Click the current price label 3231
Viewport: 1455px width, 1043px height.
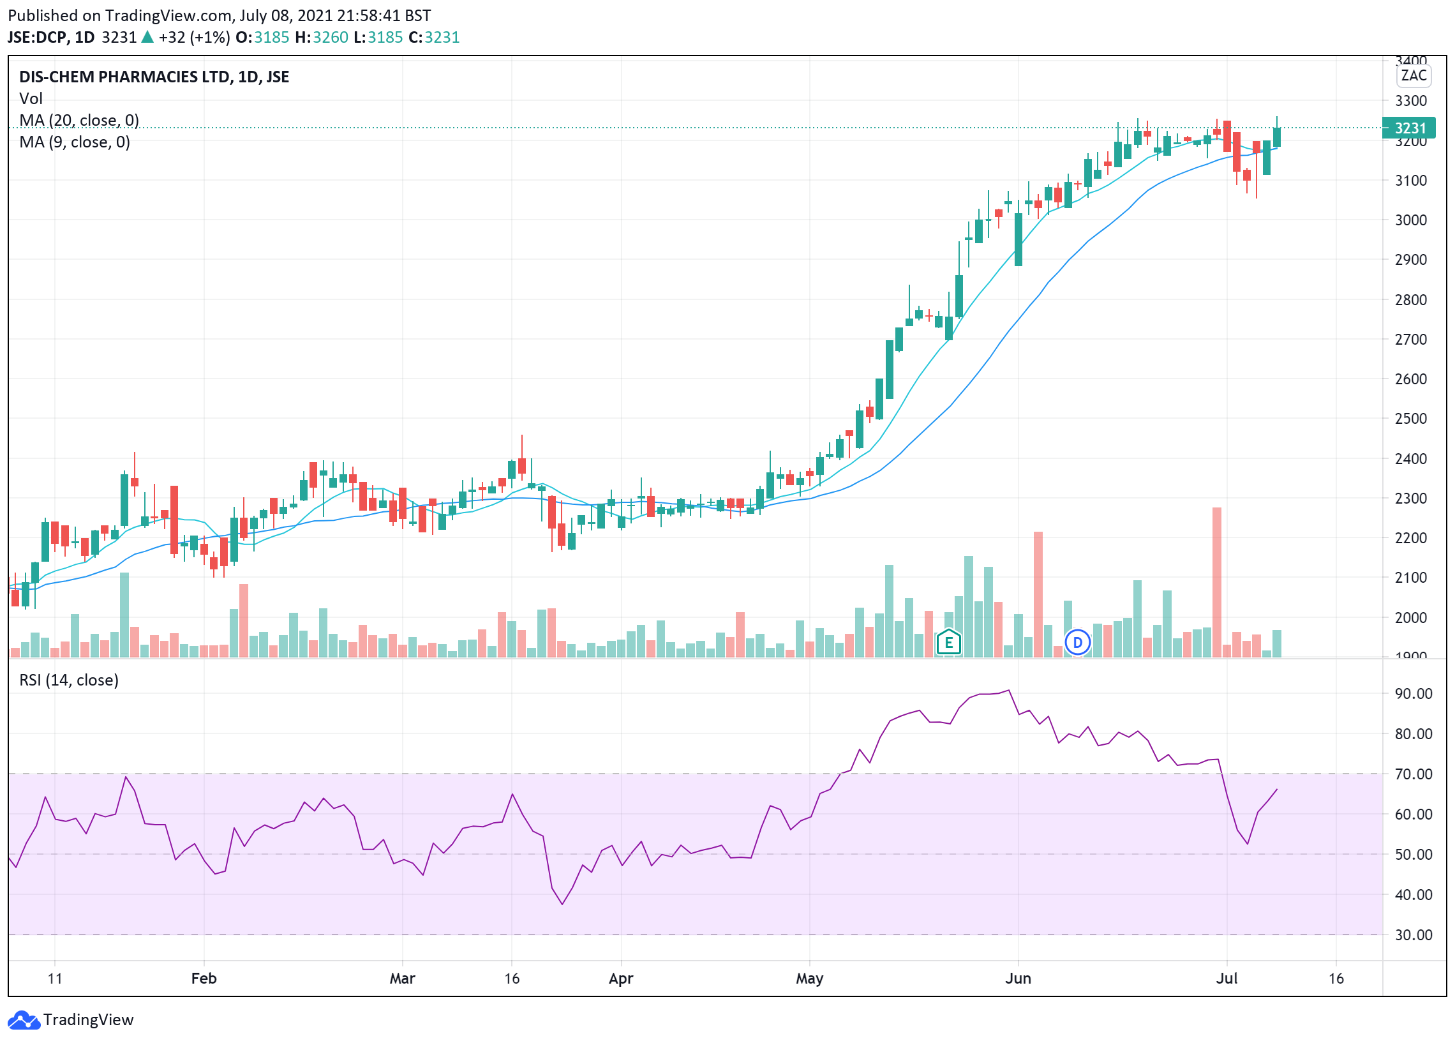click(x=1408, y=128)
